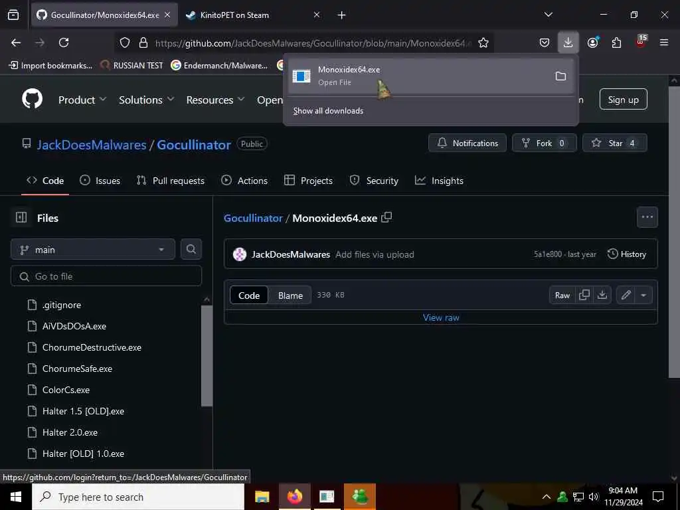The image size is (680, 510).
Task: Click the padlock site info icon
Action: click(143, 42)
